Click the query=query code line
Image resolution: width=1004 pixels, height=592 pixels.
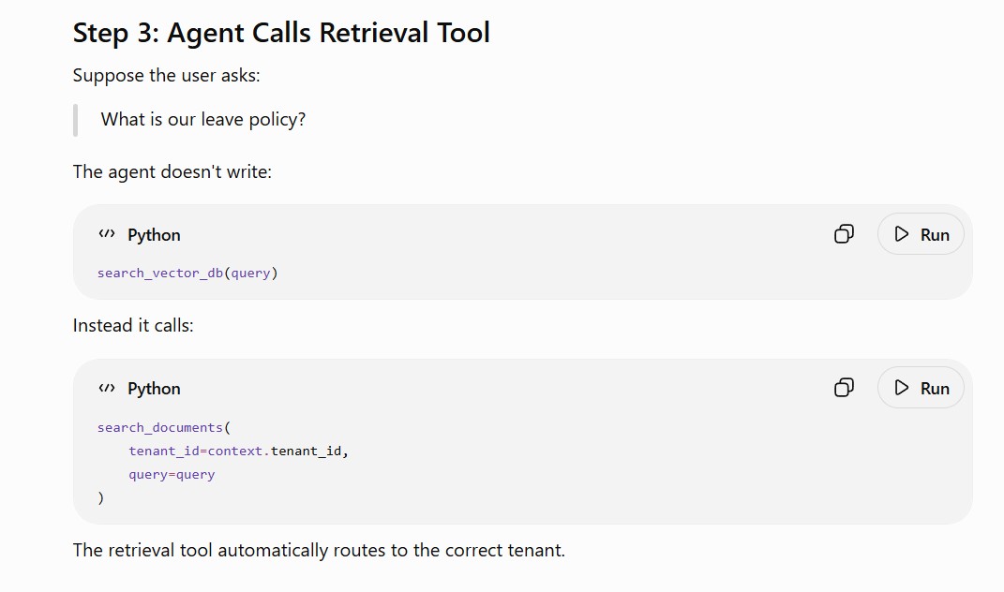pyautogui.click(x=172, y=475)
